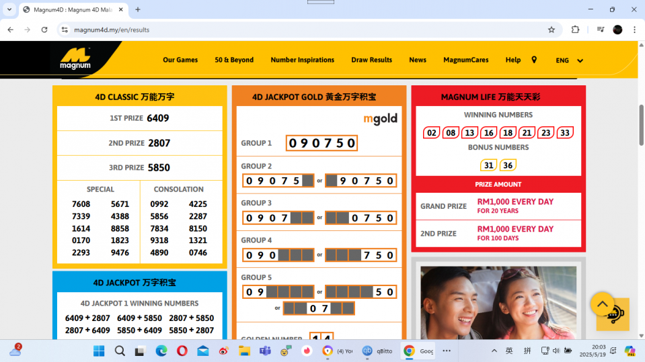The width and height of the screenshot is (645, 362).
Task: Open the 50 & Beyond menu
Action: [x=234, y=60]
